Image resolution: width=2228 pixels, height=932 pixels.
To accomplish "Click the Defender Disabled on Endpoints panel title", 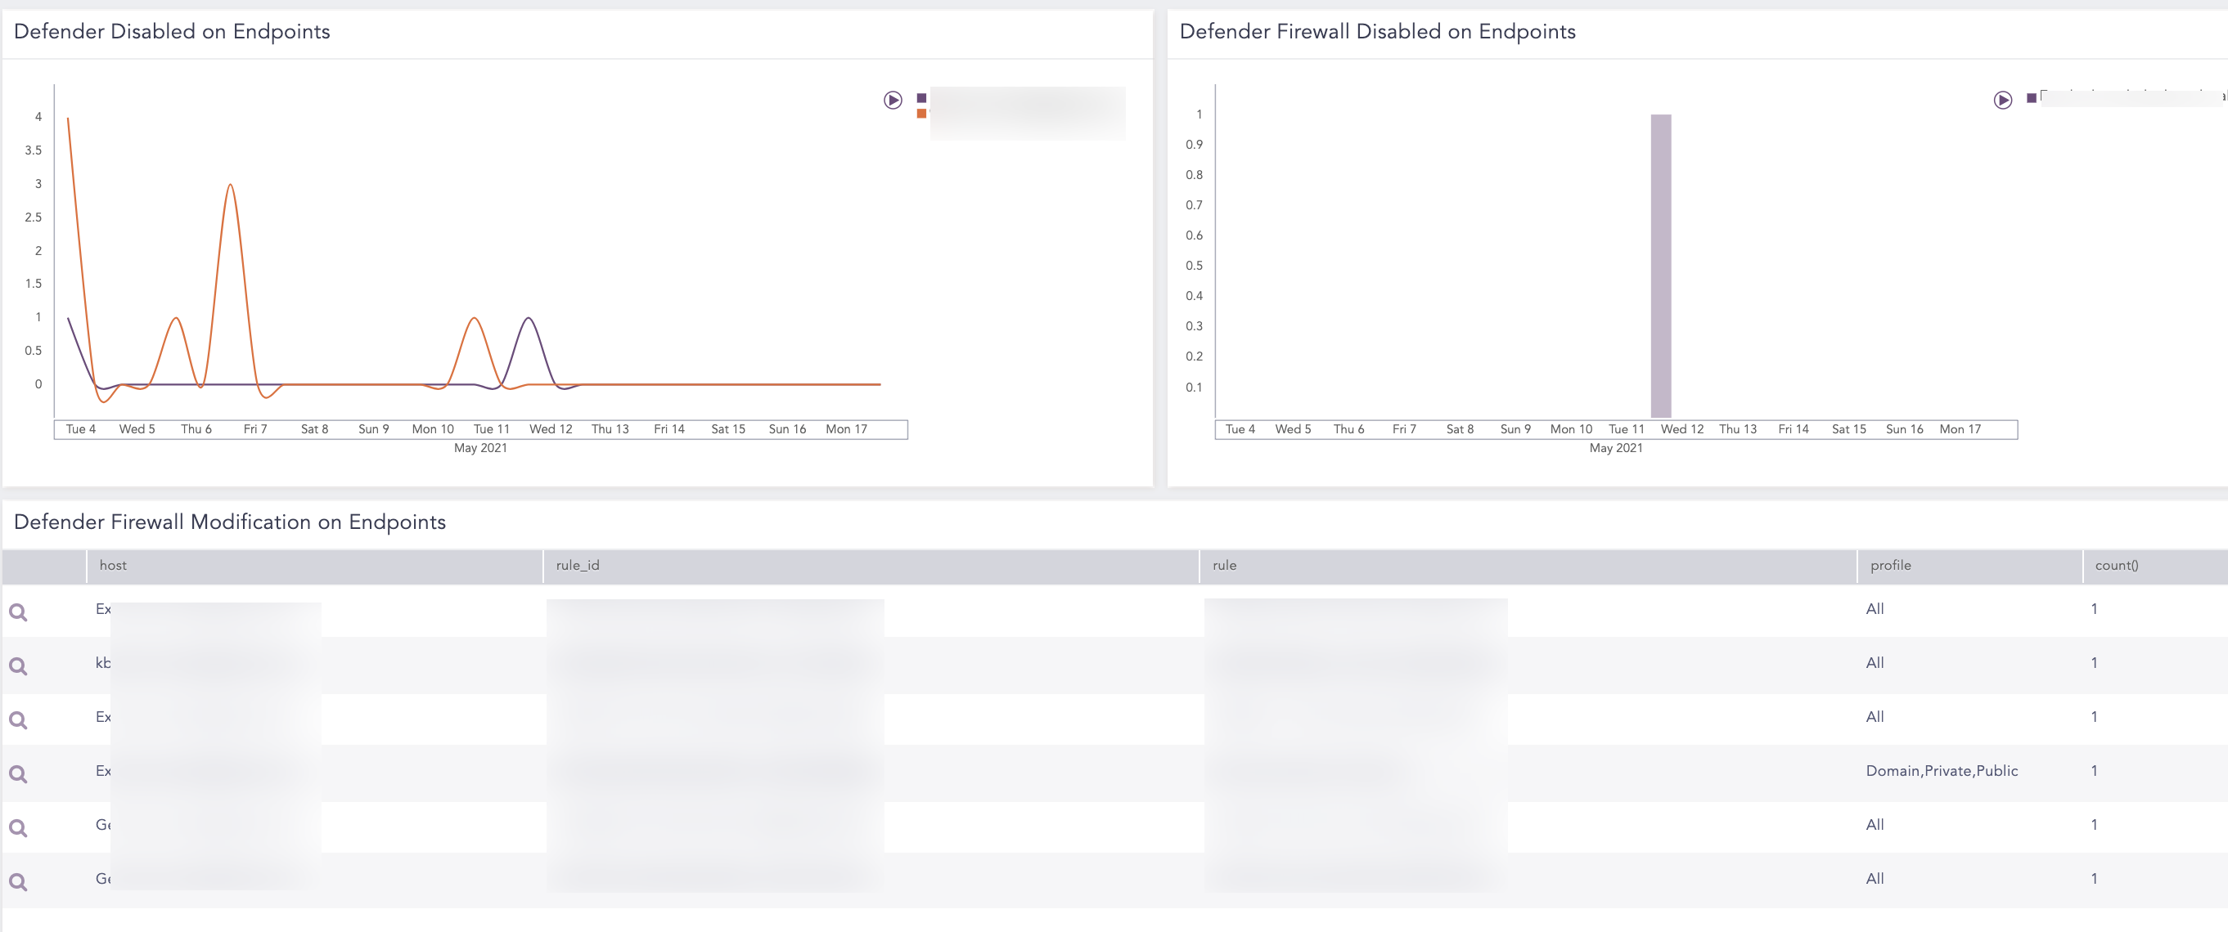I will 172,31.
